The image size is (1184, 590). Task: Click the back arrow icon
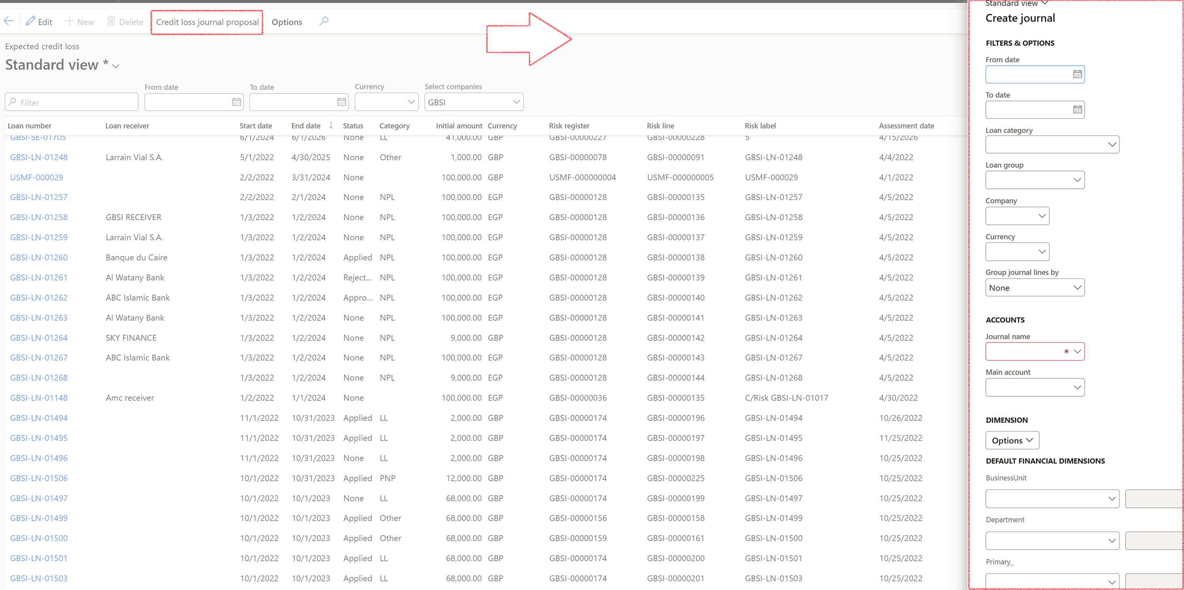[x=9, y=21]
